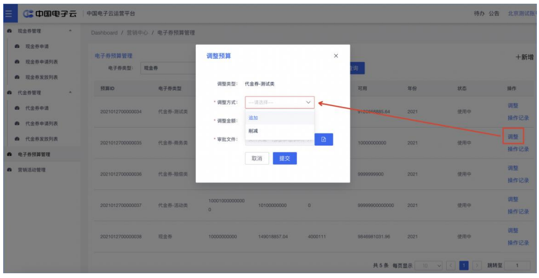
Task: Click 操作记录 for budget 2021012700000037
Action: click(518, 212)
